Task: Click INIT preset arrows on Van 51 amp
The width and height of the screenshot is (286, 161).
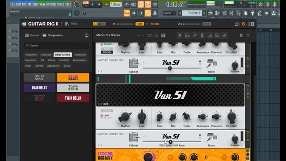Action: (x=100, y=104)
